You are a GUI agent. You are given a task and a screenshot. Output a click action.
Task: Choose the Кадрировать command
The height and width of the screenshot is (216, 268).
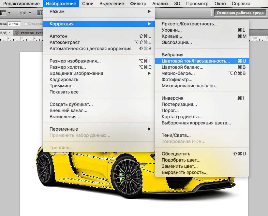pyautogui.click(x=98, y=79)
